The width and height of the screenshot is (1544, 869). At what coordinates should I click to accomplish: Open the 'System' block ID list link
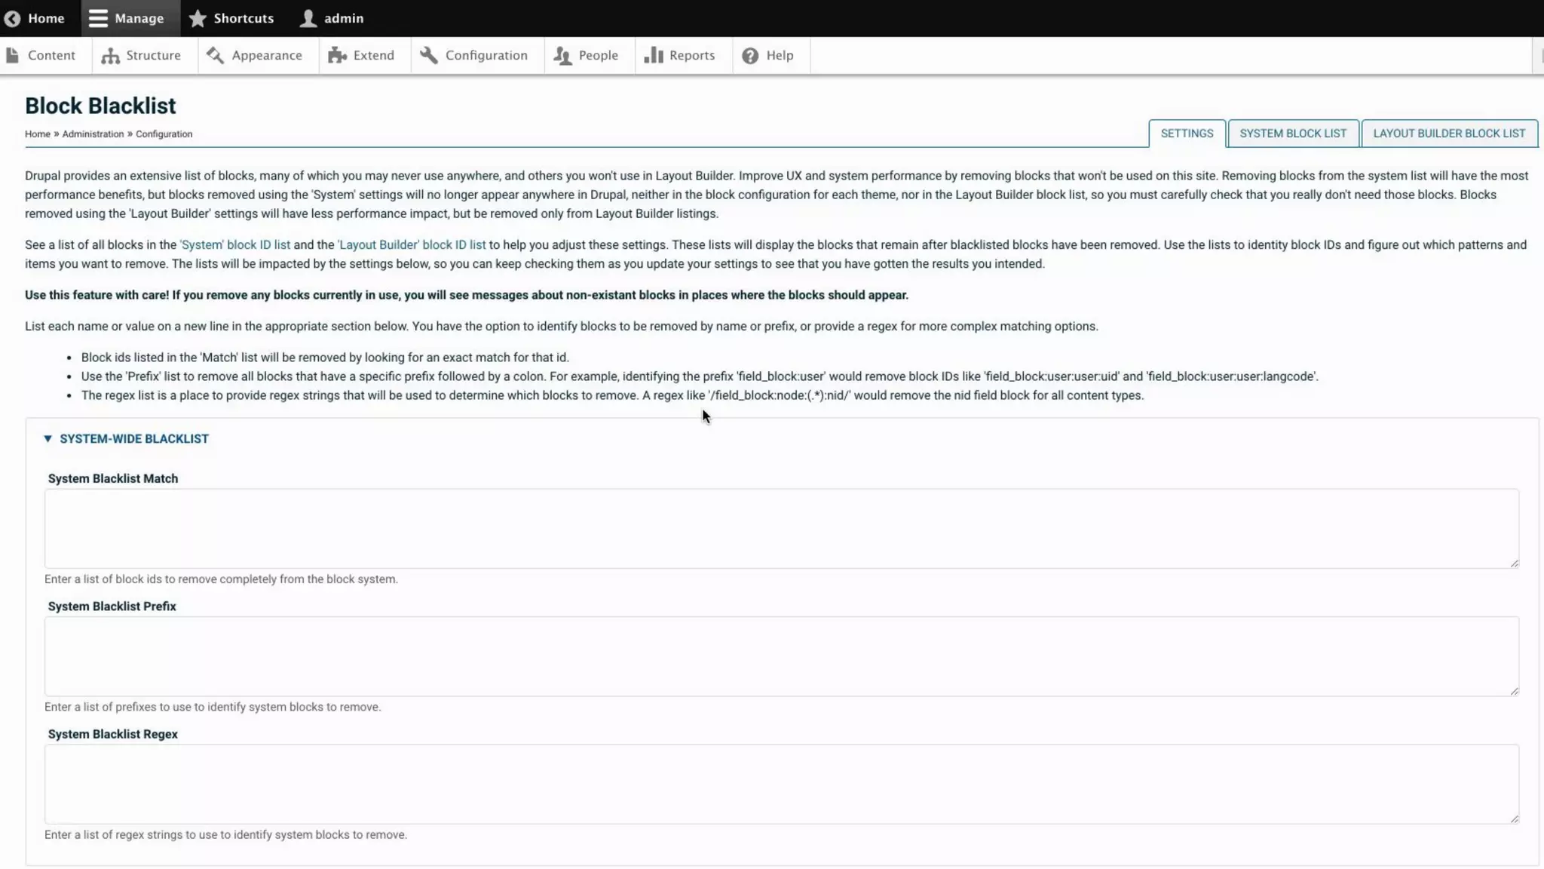pyautogui.click(x=234, y=244)
